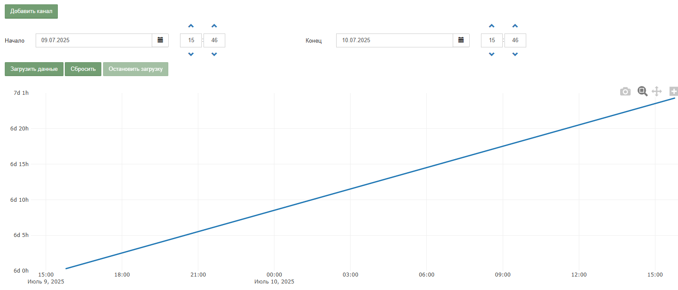Image resolution: width=678 pixels, height=290 pixels.
Task: Click the x-axis label 21:00
Action: [x=198, y=275]
